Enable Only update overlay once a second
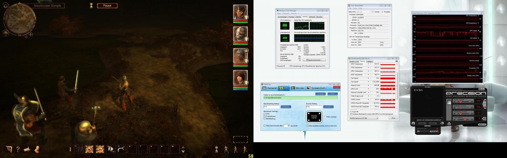The width and height of the screenshot is (507, 158). point(307,126)
